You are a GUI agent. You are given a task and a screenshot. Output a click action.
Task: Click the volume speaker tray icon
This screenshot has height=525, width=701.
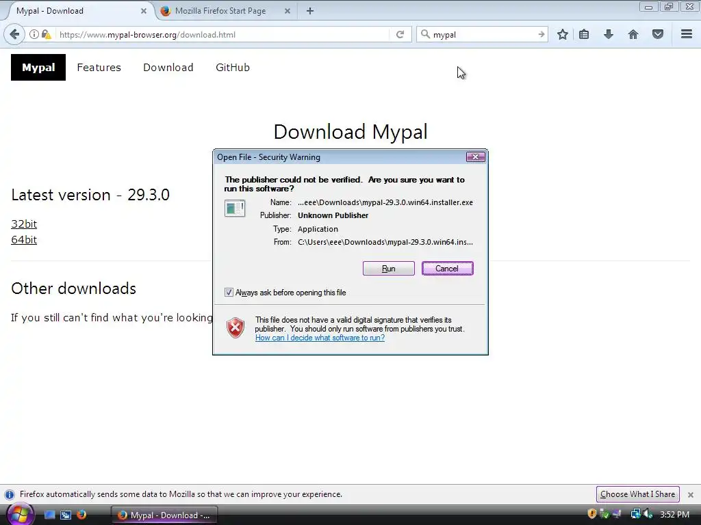[x=648, y=514]
